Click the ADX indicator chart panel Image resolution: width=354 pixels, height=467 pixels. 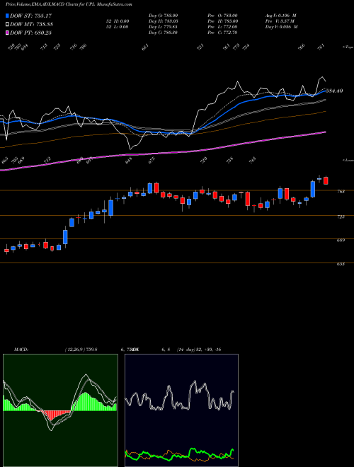point(181,410)
